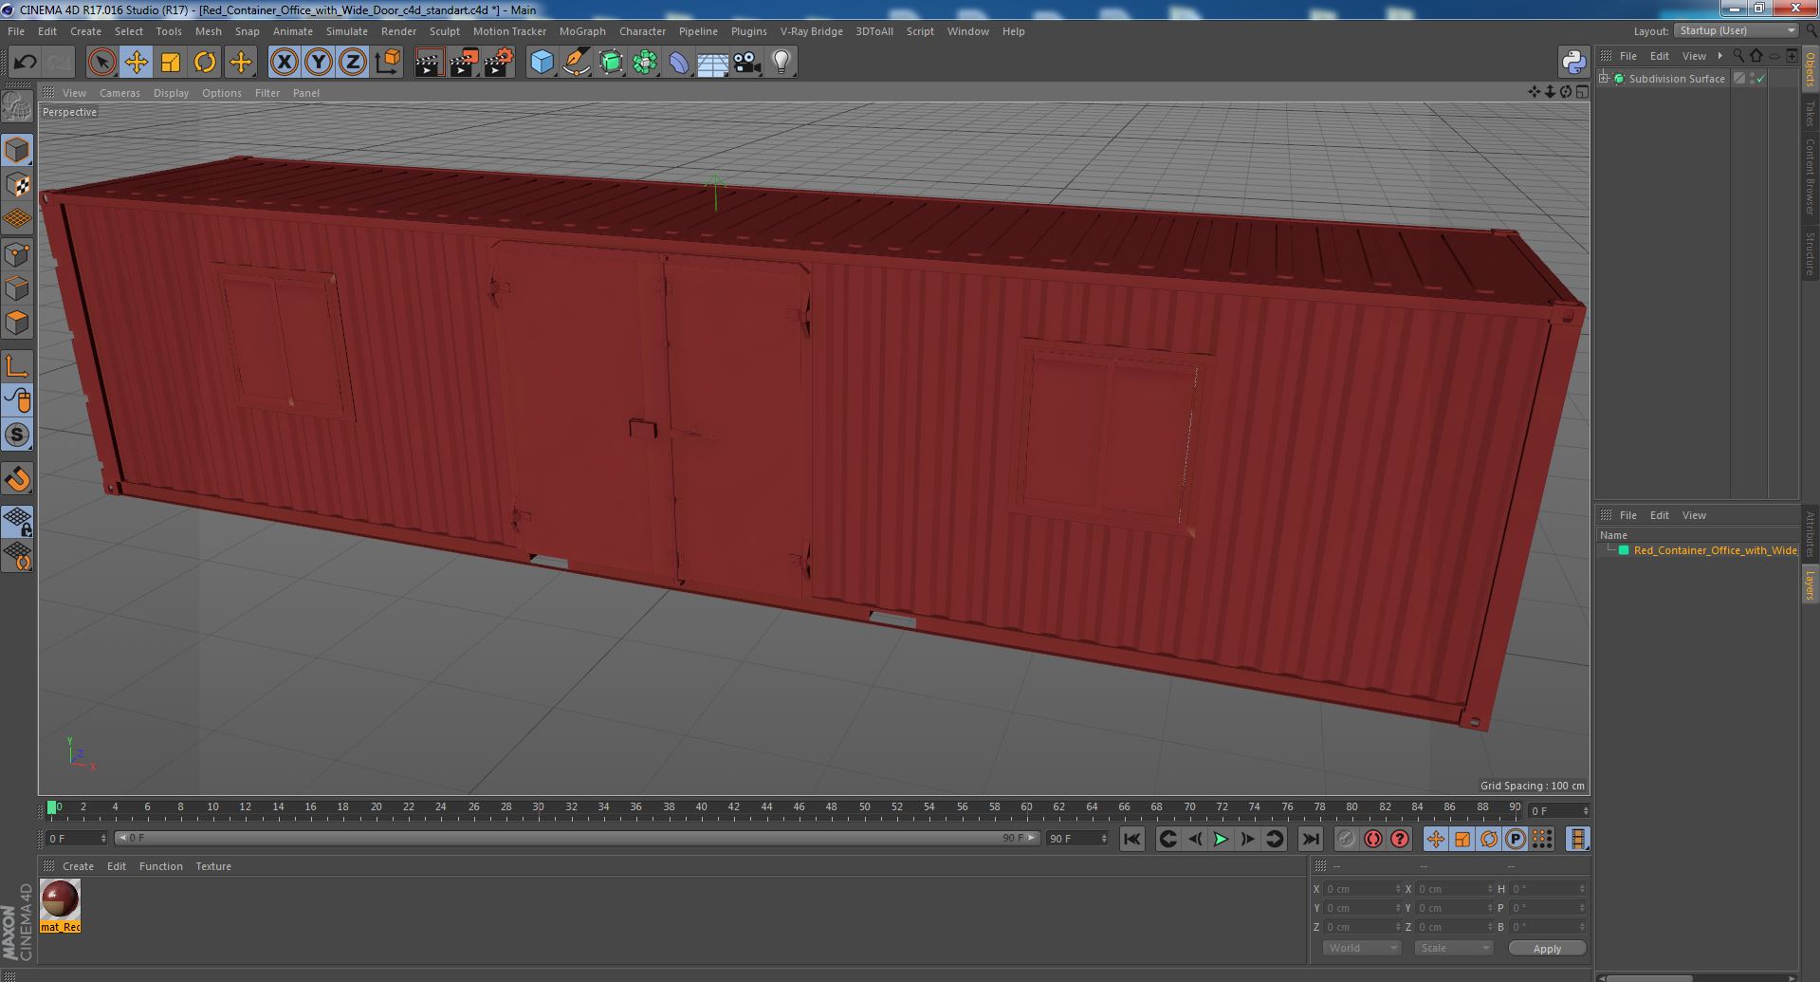
Task: Open the Layout Startup dropdown
Action: pos(1736,30)
